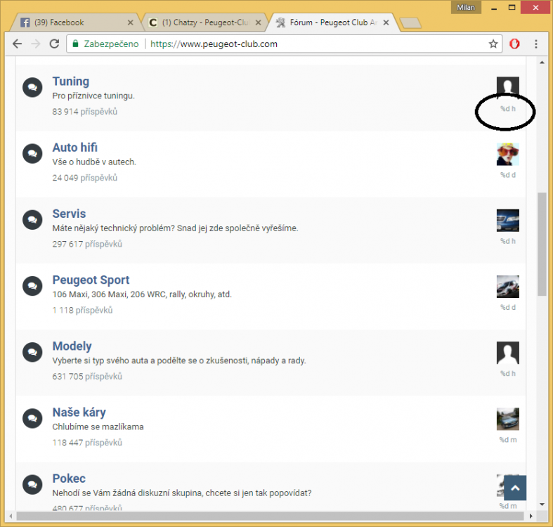553x527 pixels.
Task: Click '83 914 příspěvků' post count
Action: point(84,112)
